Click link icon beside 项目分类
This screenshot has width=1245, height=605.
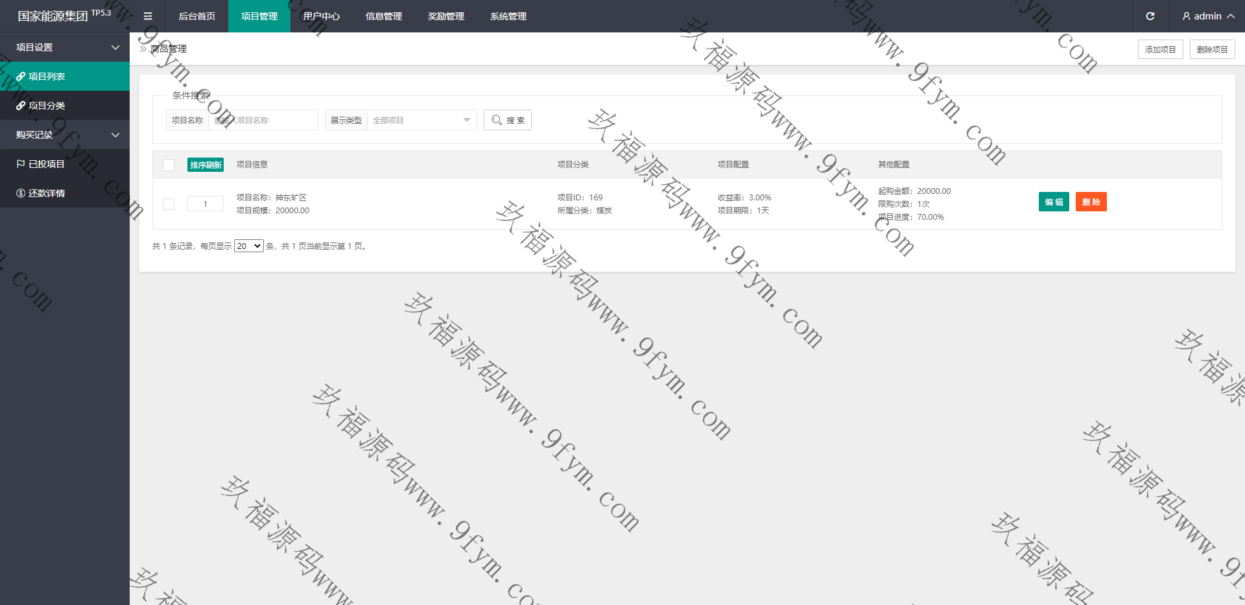[21, 106]
